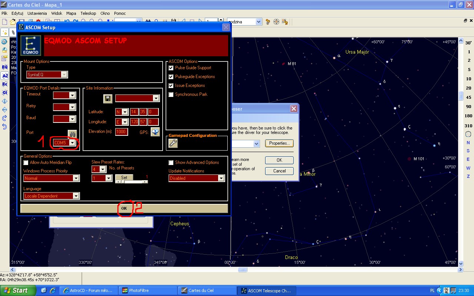The image size is (474, 296).
Task: Click the Set preset rate button
Action: 124,178
